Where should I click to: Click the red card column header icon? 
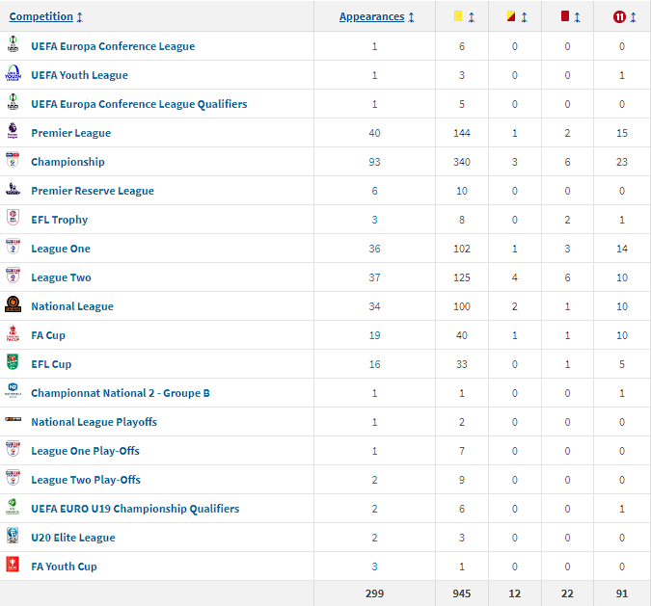[564, 16]
